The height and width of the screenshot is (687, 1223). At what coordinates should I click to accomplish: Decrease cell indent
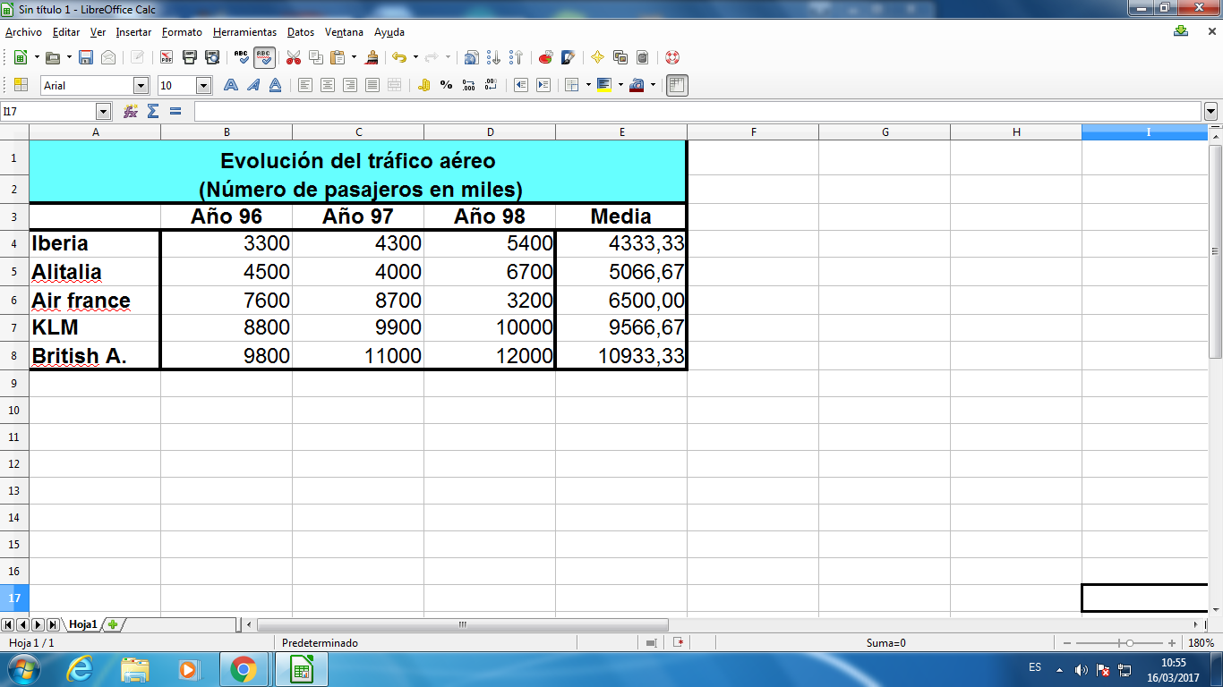(x=520, y=85)
